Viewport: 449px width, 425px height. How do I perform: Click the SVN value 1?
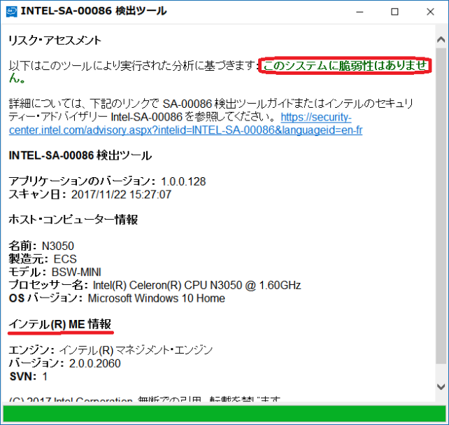45,377
